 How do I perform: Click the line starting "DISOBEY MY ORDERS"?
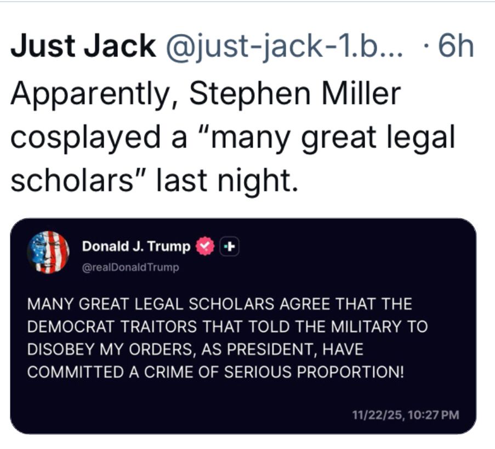[195, 349]
